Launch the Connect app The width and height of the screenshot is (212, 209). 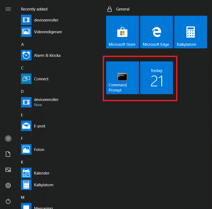(35, 79)
